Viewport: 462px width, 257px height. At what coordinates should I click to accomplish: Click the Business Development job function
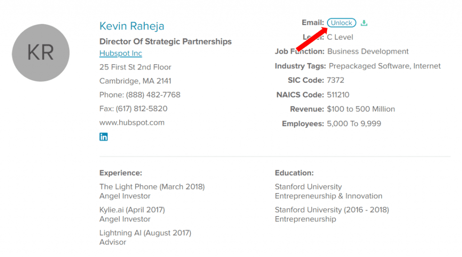[368, 51]
